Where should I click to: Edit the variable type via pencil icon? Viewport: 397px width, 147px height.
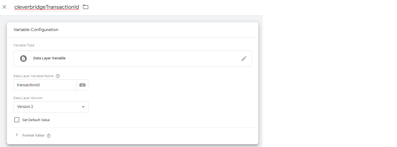244,58
